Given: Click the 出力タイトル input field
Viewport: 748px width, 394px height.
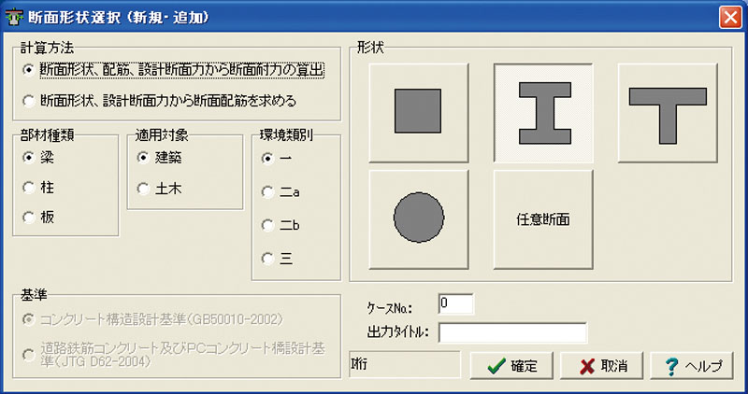Looking at the screenshot, I should click(512, 332).
